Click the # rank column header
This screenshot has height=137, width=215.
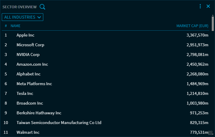pos(6,26)
